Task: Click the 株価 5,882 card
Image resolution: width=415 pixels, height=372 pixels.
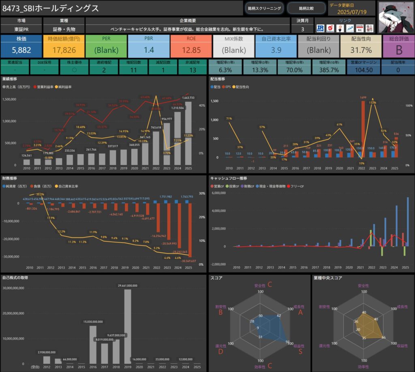Action: tap(21, 46)
